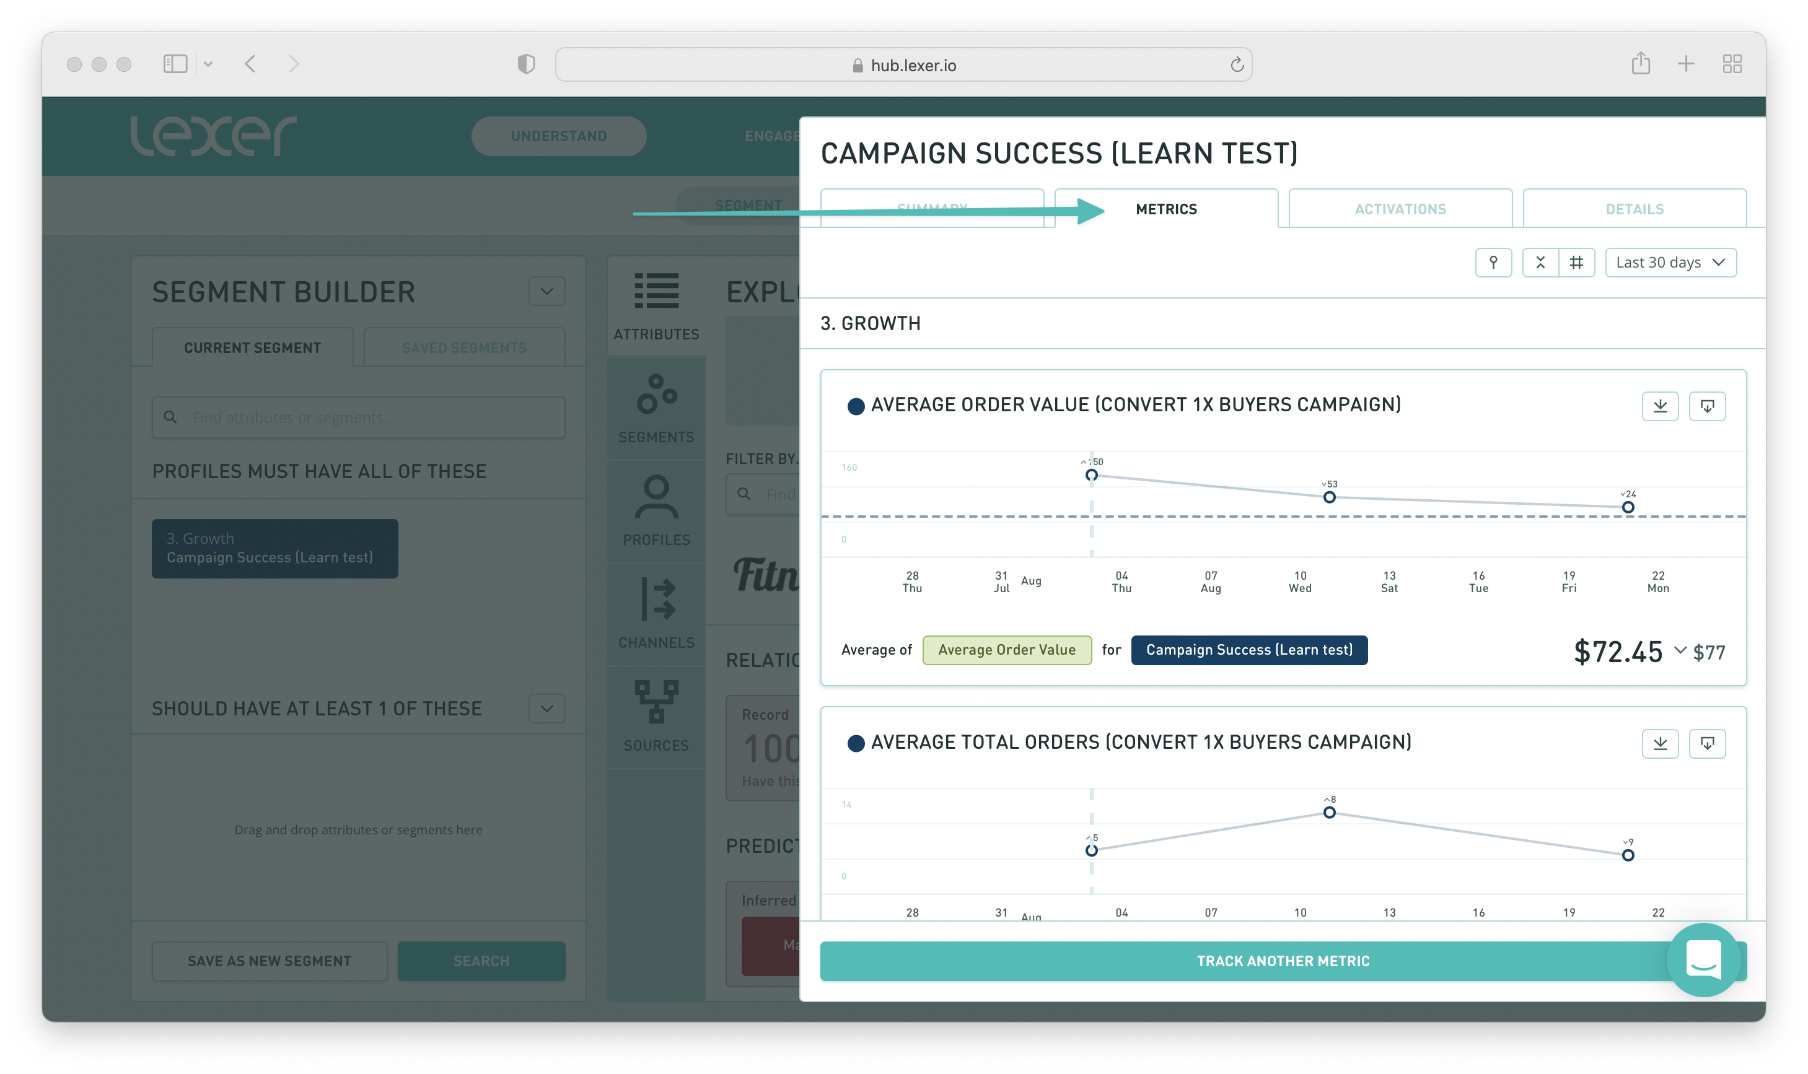Screen dimensions: 1808x1074
Task: Expand the Segment Builder options chevron
Action: [546, 292]
